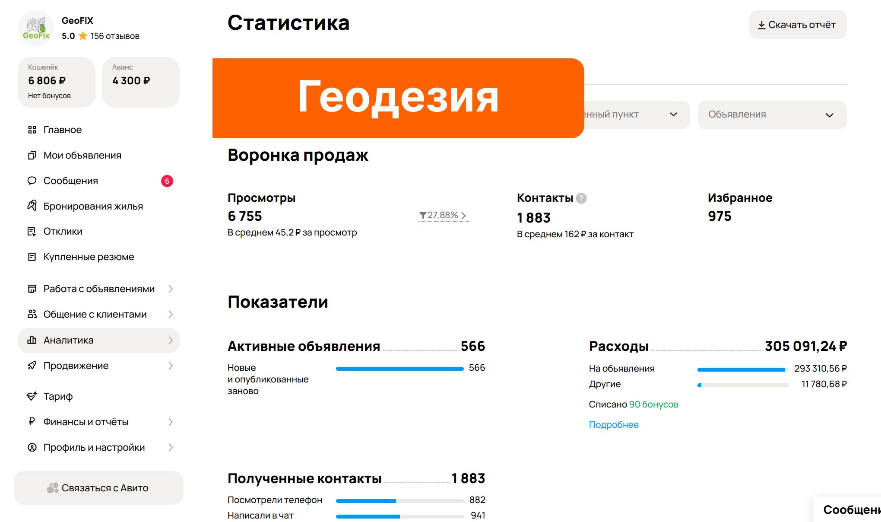Viewport: 881px width, 522px height.
Task: Click the Бронирования жилья key icon
Action: tap(32, 206)
